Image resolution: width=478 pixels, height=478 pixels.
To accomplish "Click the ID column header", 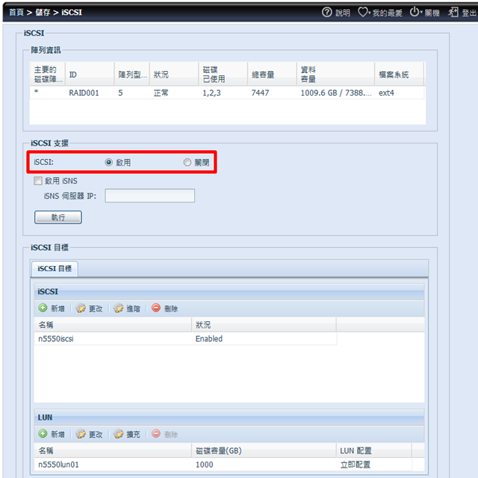I will [90, 74].
